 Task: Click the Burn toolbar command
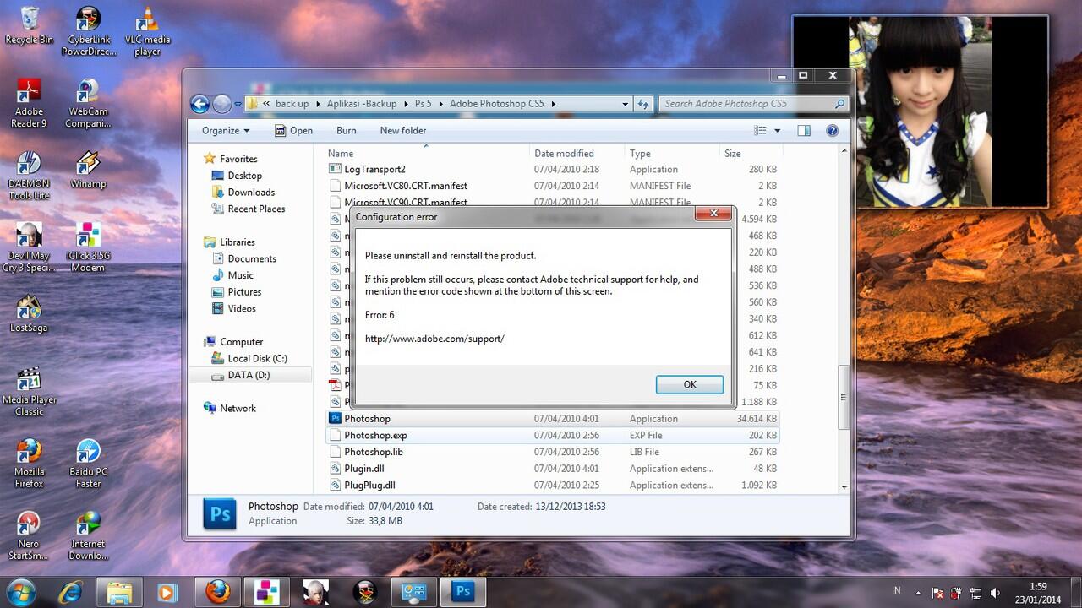[x=347, y=131]
